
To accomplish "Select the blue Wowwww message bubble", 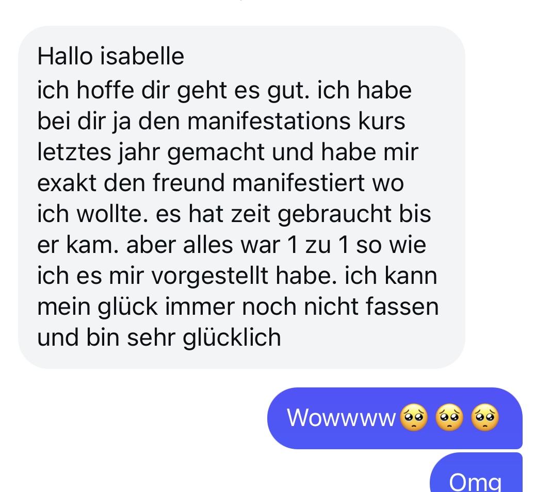I will (395, 418).
